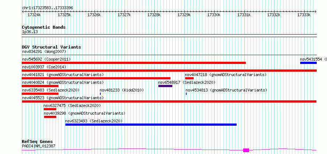The width and height of the screenshot is (327, 154).
Task: Click the 17327k ruler tick label
Action: point(124,15)
